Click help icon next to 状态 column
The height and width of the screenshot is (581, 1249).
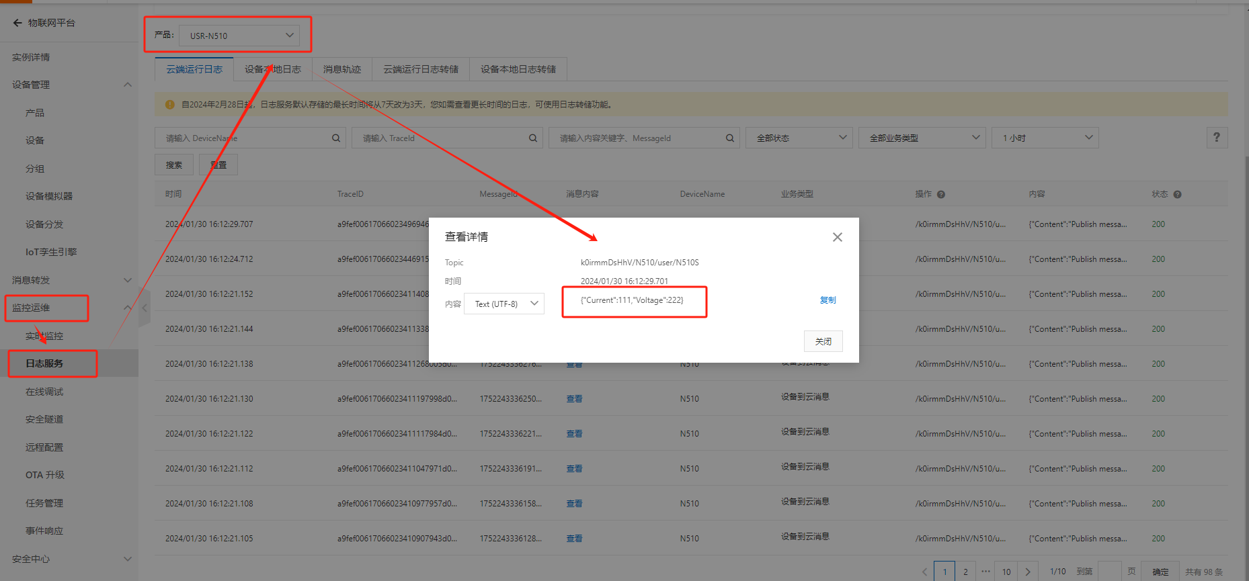(1177, 195)
